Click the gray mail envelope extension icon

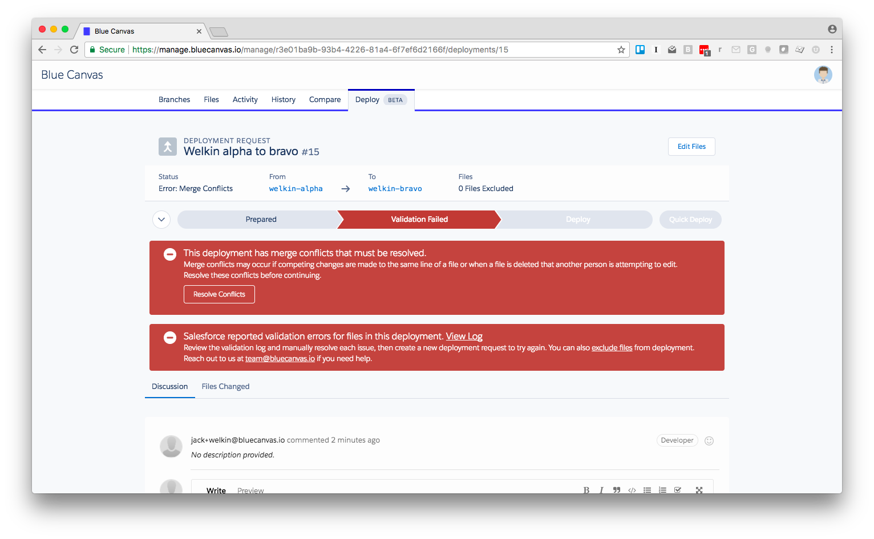pos(736,50)
